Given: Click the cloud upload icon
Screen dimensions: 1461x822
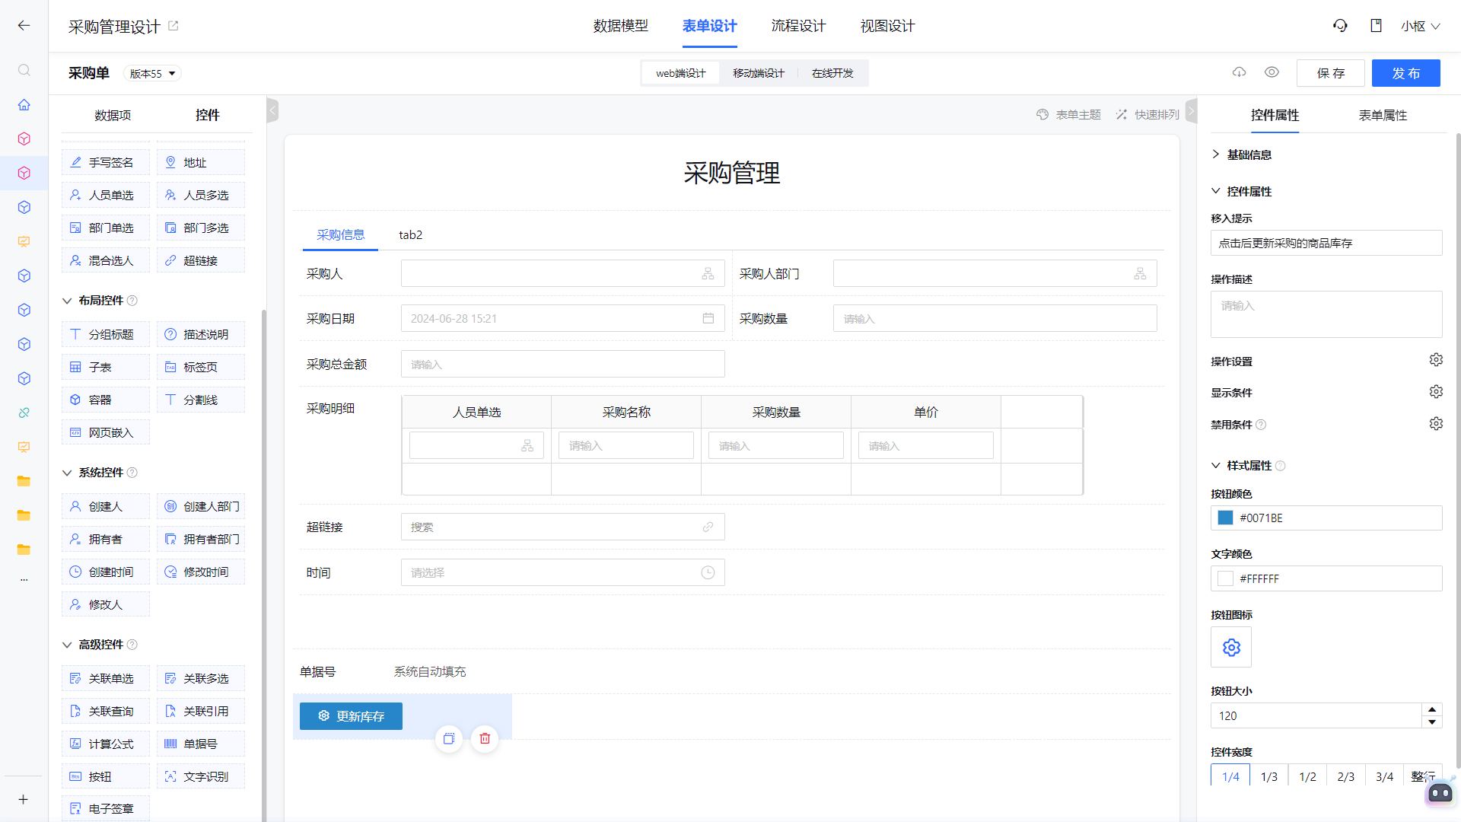Looking at the screenshot, I should [x=1240, y=72].
